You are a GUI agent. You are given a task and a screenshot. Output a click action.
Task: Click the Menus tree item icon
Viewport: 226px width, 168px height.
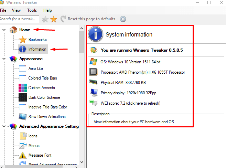coord(23,146)
